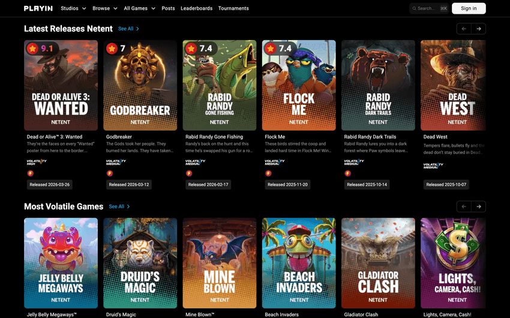Click the Released 2026-03-12 tag
The height and width of the screenshot is (318, 510).
[x=129, y=184]
